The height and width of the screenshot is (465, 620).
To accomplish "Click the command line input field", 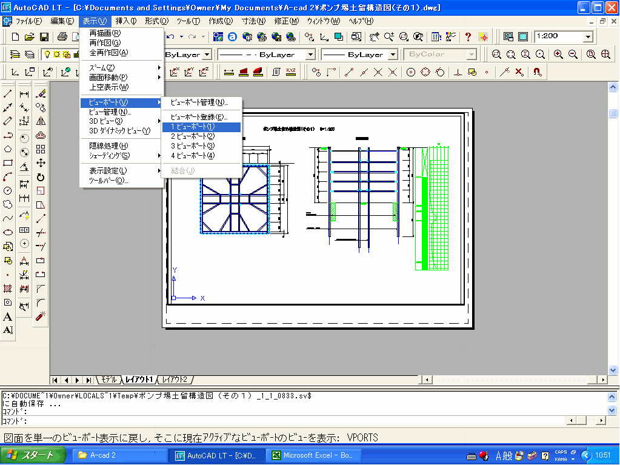I will click(x=283, y=421).
